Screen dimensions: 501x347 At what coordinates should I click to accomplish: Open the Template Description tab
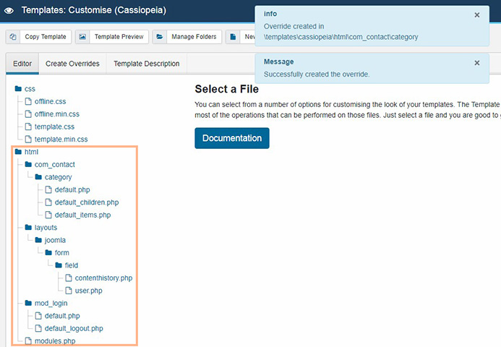(146, 64)
